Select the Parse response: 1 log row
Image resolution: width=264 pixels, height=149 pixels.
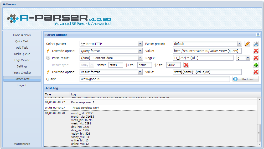(x=150, y=102)
